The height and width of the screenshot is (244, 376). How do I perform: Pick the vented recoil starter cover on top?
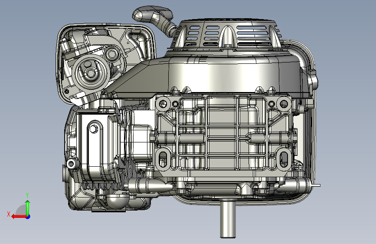tap(227, 33)
